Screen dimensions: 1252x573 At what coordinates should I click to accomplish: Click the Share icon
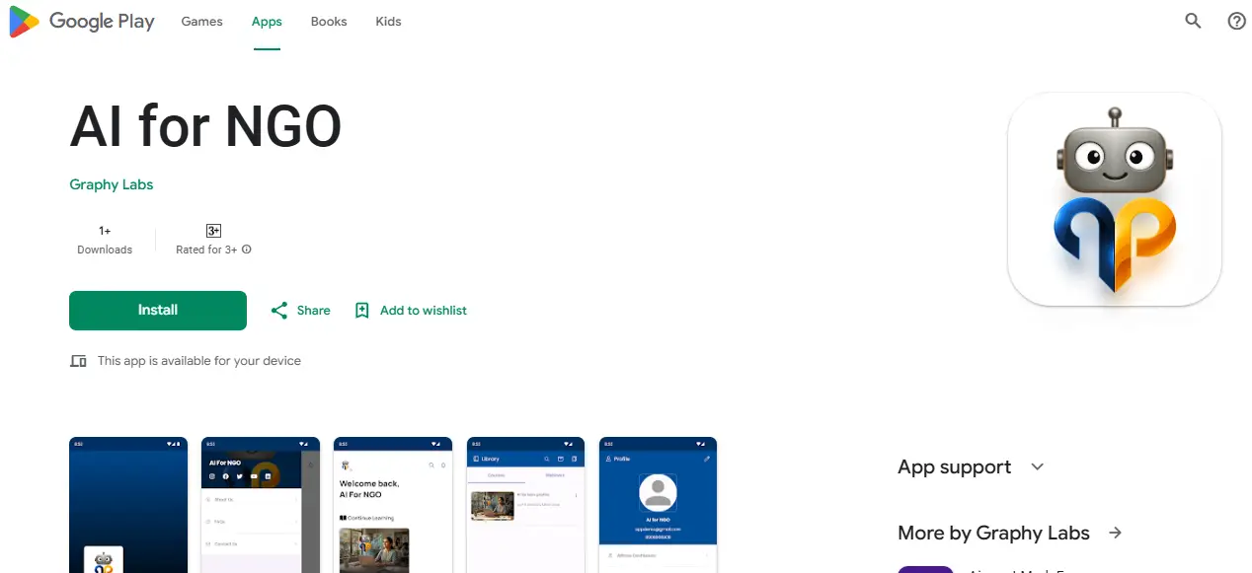[x=279, y=310]
